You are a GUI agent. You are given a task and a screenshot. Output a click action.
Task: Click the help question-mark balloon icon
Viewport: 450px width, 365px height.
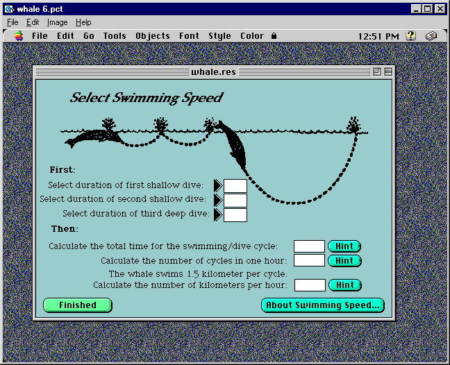(410, 36)
